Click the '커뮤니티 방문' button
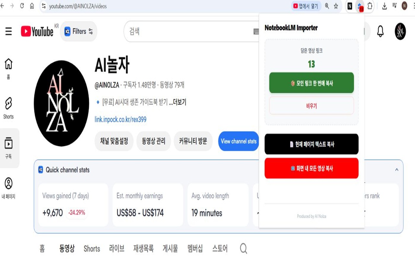 coord(193,141)
